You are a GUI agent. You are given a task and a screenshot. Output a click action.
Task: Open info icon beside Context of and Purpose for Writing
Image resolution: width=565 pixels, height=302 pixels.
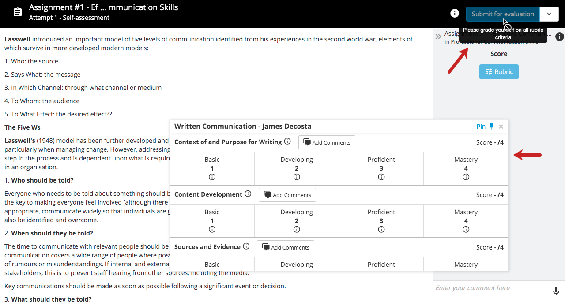[x=287, y=142]
